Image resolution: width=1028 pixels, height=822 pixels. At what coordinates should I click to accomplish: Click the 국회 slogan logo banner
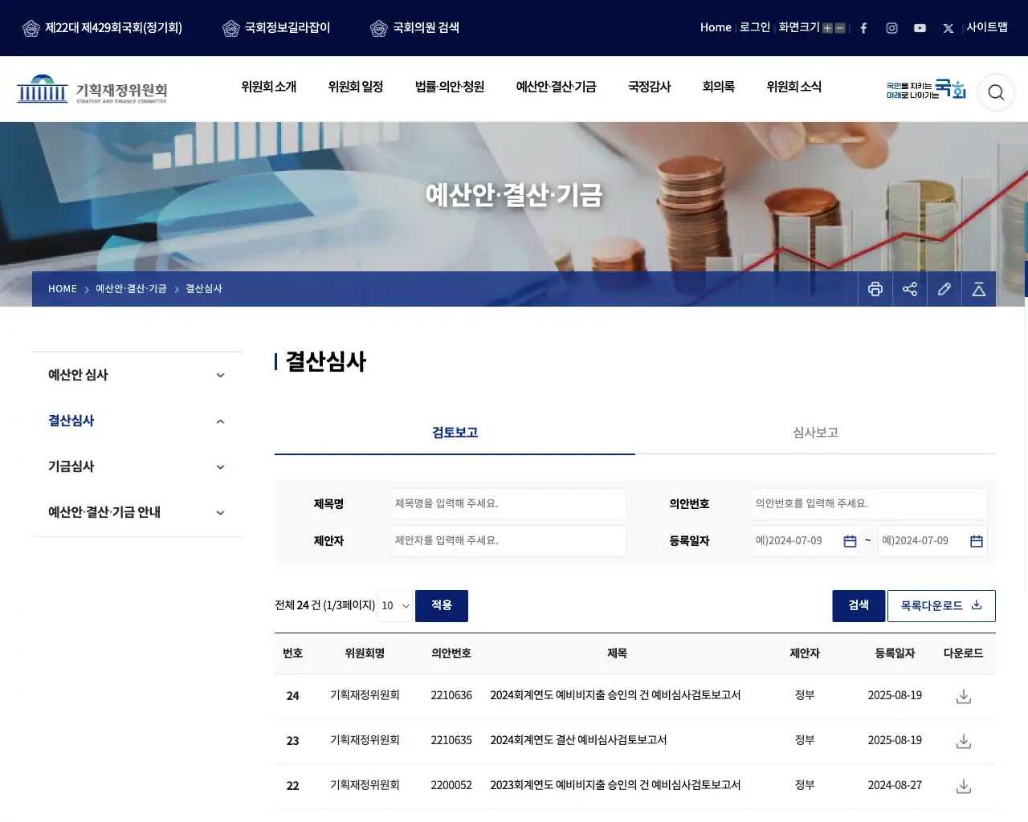tap(925, 89)
